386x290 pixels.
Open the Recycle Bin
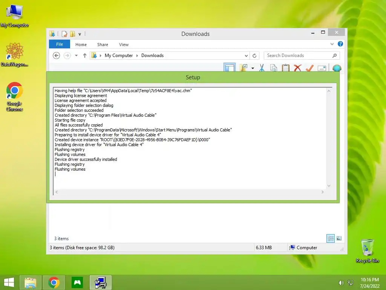point(367,251)
